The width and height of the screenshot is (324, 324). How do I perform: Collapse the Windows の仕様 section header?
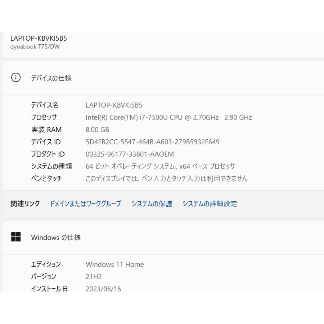162,237
